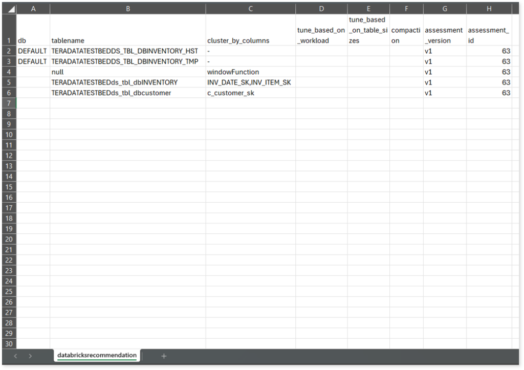Select cell TERADATATESTBEDDS_TBL_DBINVENTORY_TMP
Image resolution: width=524 pixels, height=370 pixels.
click(127, 61)
